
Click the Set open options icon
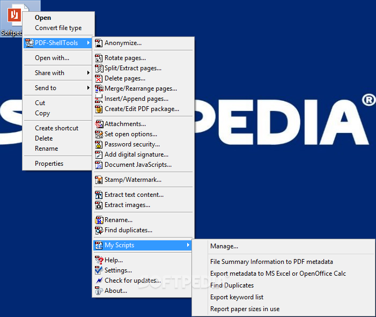point(99,134)
